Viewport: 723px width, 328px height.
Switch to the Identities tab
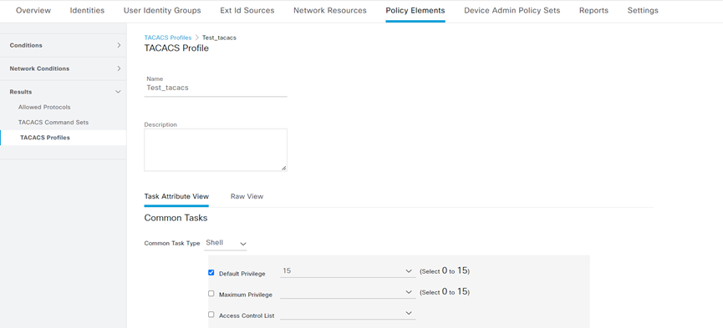(x=87, y=10)
